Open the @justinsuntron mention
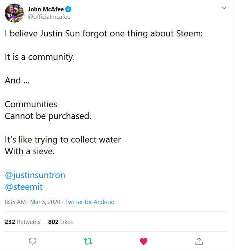 (x=35, y=175)
